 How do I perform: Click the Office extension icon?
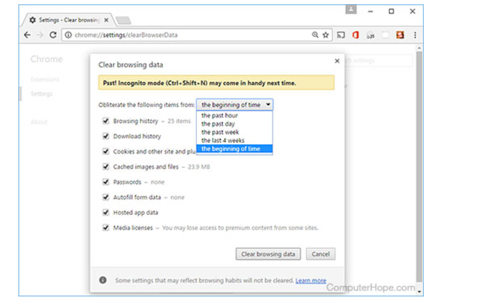pos(356,35)
